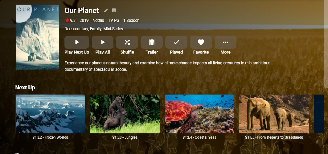The width and height of the screenshot is (328, 154).
Task: Click the S1:E3 - Jungles title
Action: (125, 137)
